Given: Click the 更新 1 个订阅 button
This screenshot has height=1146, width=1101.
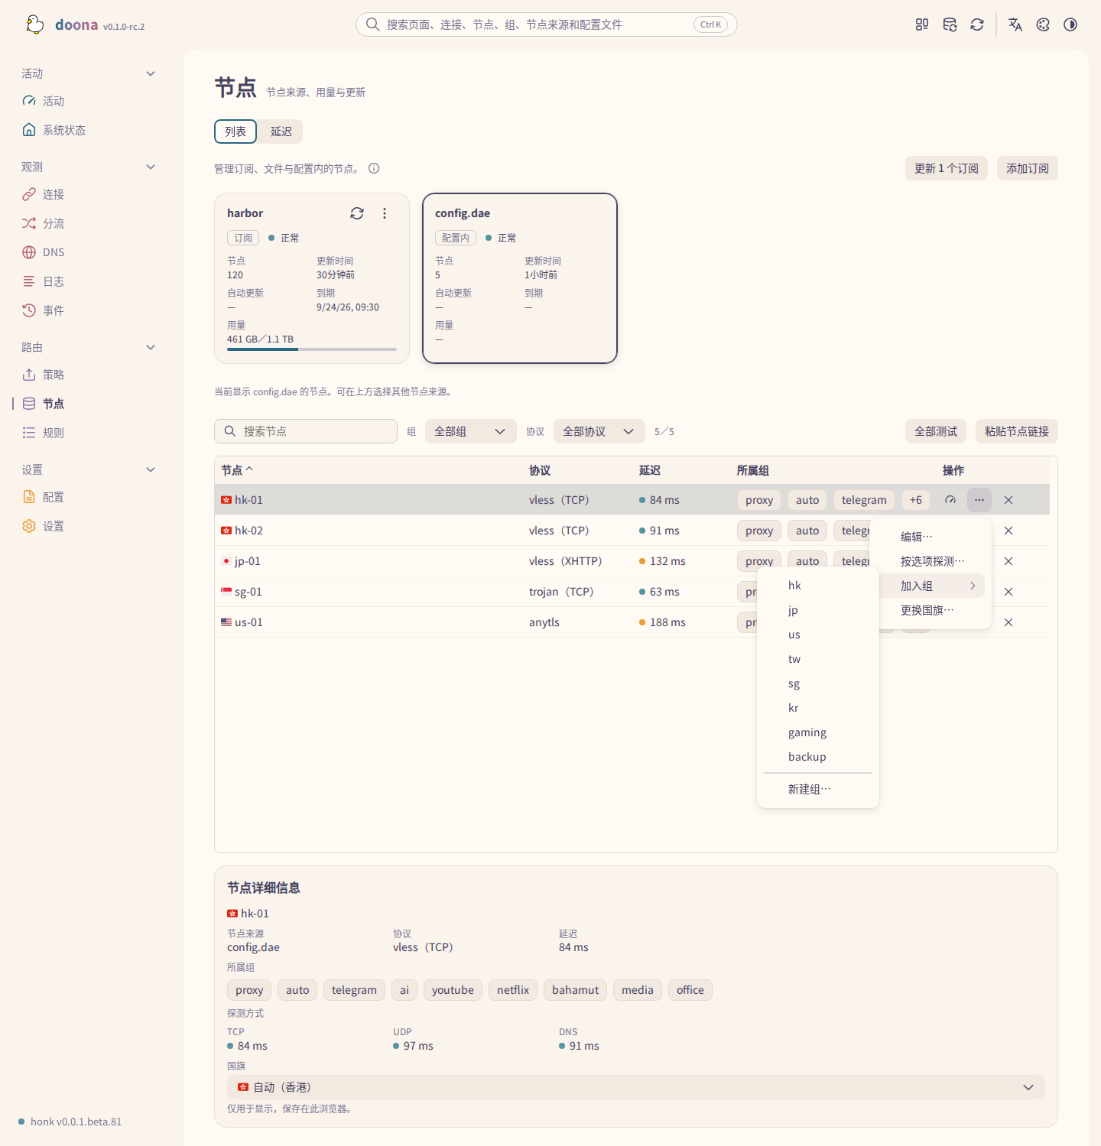Looking at the screenshot, I should [947, 168].
